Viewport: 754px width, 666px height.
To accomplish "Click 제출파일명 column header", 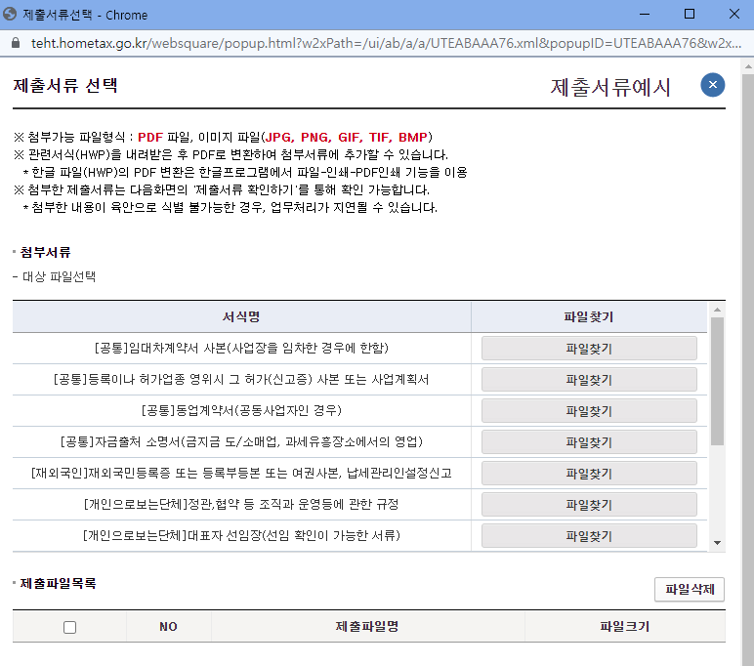I will pyautogui.click(x=367, y=627).
